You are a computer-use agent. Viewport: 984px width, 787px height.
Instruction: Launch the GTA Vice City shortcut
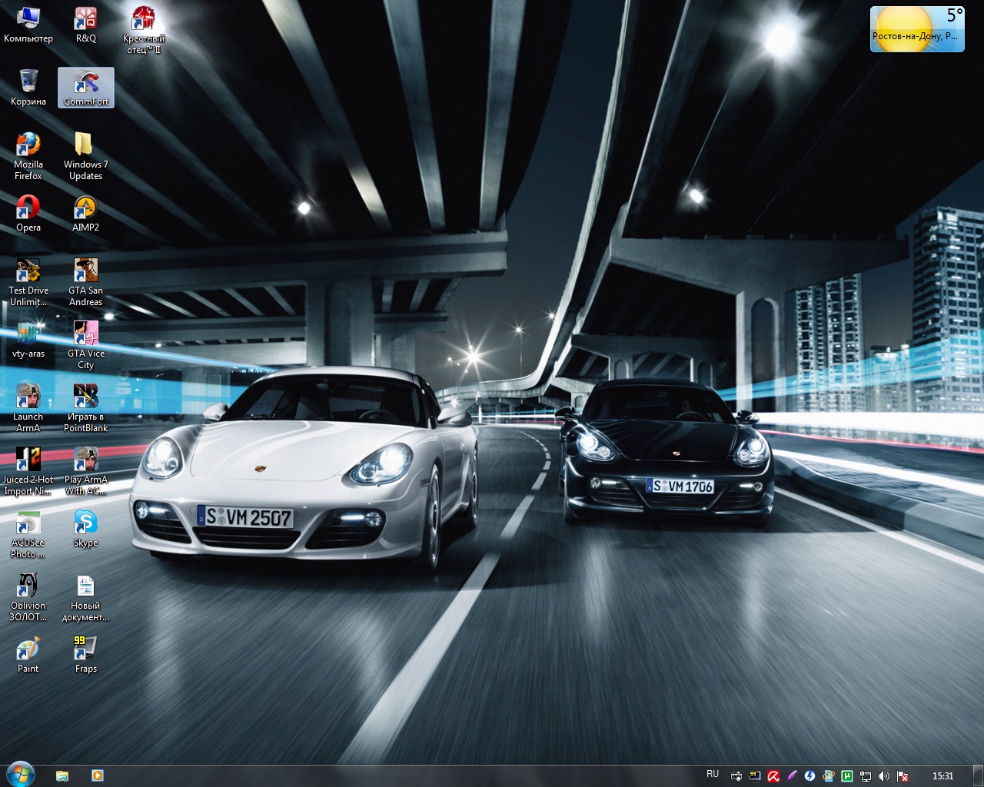[x=85, y=345]
